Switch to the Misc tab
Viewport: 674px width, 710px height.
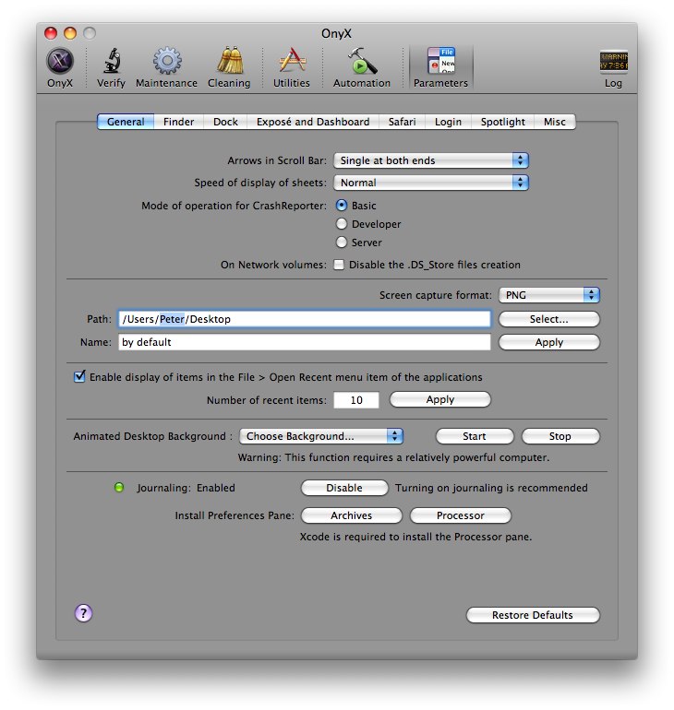click(555, 122)
